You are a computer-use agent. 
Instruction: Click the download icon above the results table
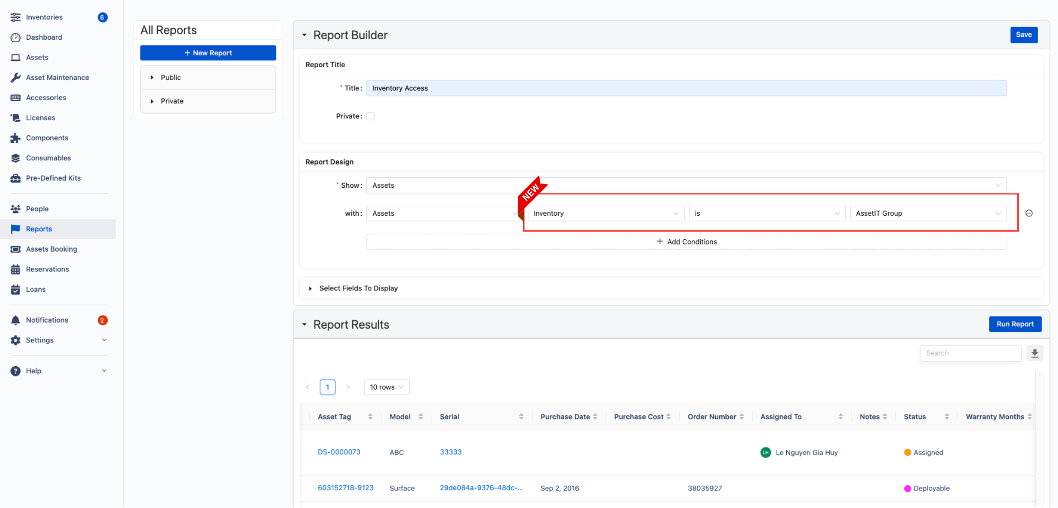click(1035, 353)
